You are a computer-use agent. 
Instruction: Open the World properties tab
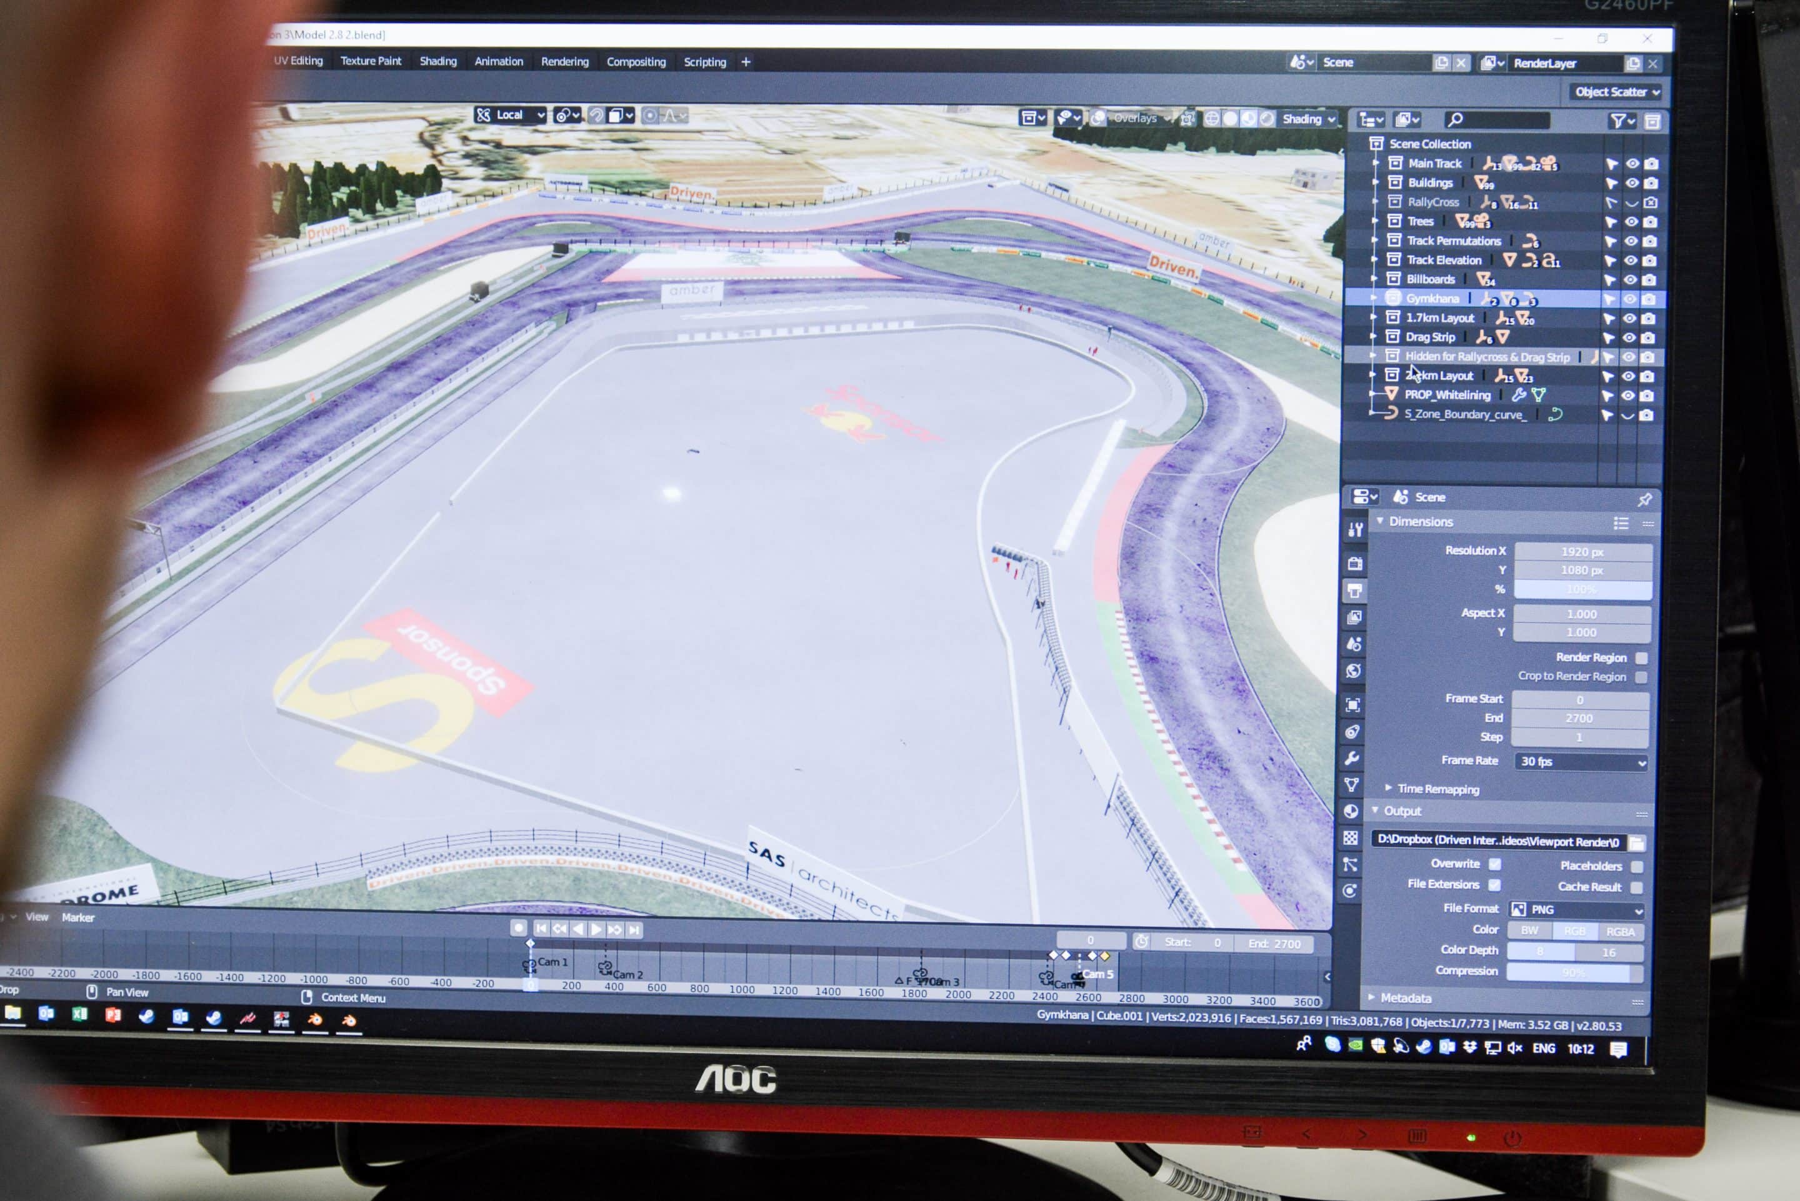coord(1354,671)
